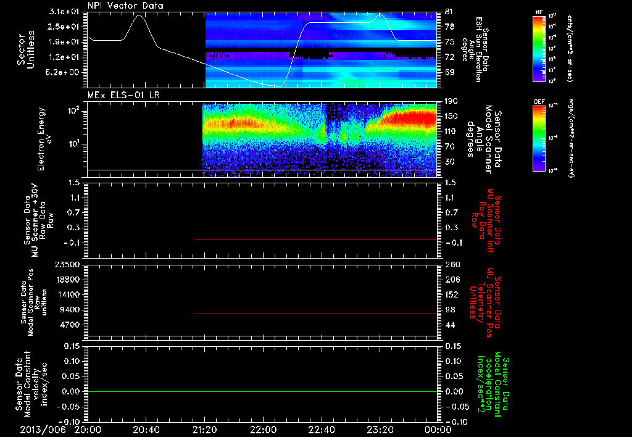Screen dimensions: 632x437
Task: Click the ESH Sun Elevation Angle label
Action: point(475,49)
